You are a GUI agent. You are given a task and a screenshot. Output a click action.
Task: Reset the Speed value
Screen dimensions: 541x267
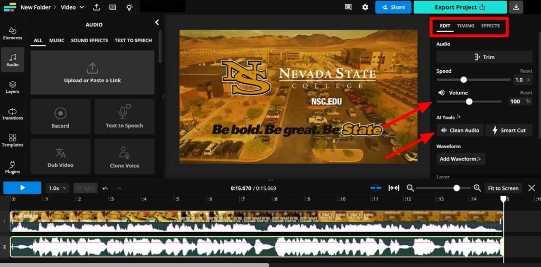[x=526, y=71]
